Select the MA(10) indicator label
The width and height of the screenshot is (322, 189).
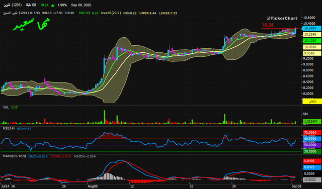(x=85, y=13)
